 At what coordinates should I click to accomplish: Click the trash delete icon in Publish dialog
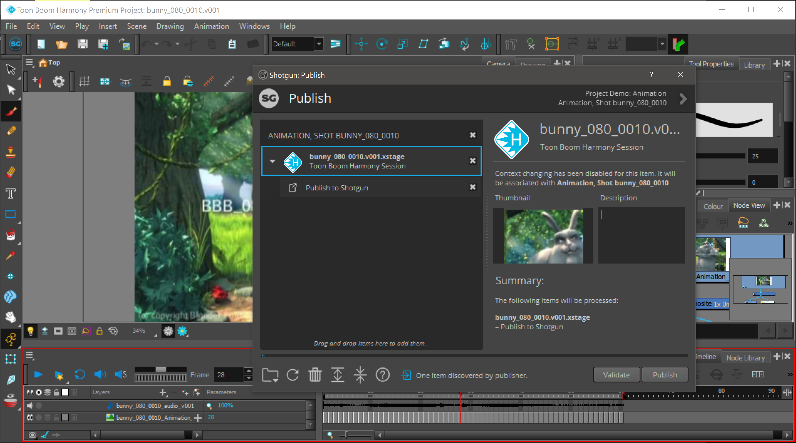tap(315, 375)
